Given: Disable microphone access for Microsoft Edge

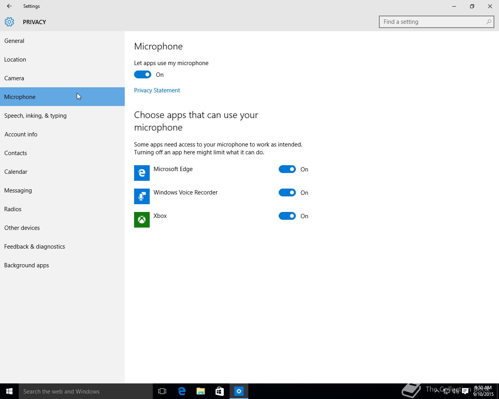Looking at the screenshot, I should [x=287, y=169].
